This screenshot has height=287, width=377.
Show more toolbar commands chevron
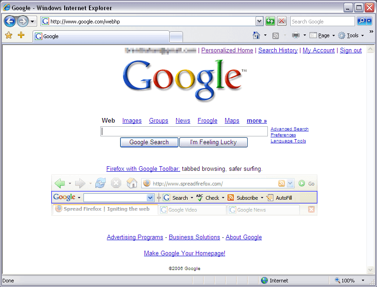371,31
